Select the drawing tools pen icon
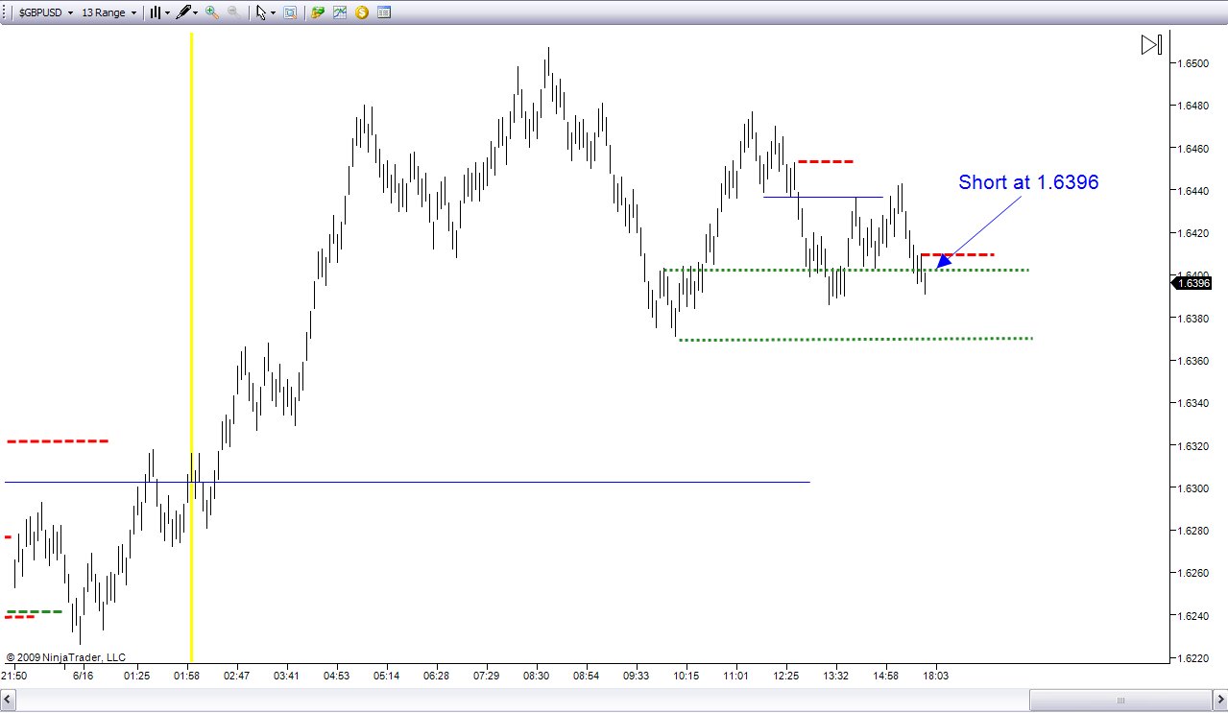1228x713 pixels. 183,13
